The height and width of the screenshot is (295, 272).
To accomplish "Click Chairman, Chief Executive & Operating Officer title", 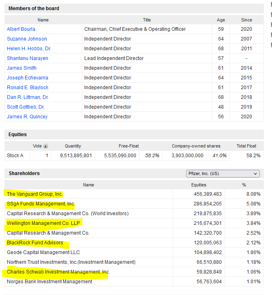I will pos(135,29).
